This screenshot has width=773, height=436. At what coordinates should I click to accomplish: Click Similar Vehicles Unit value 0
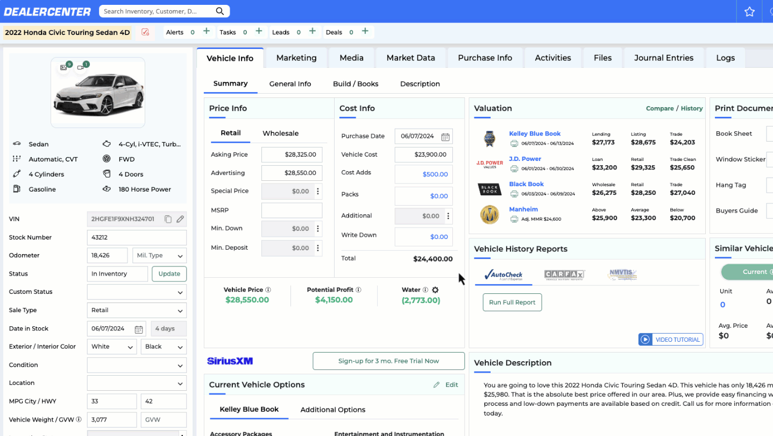pyautogui.click(x=722, y=305)
